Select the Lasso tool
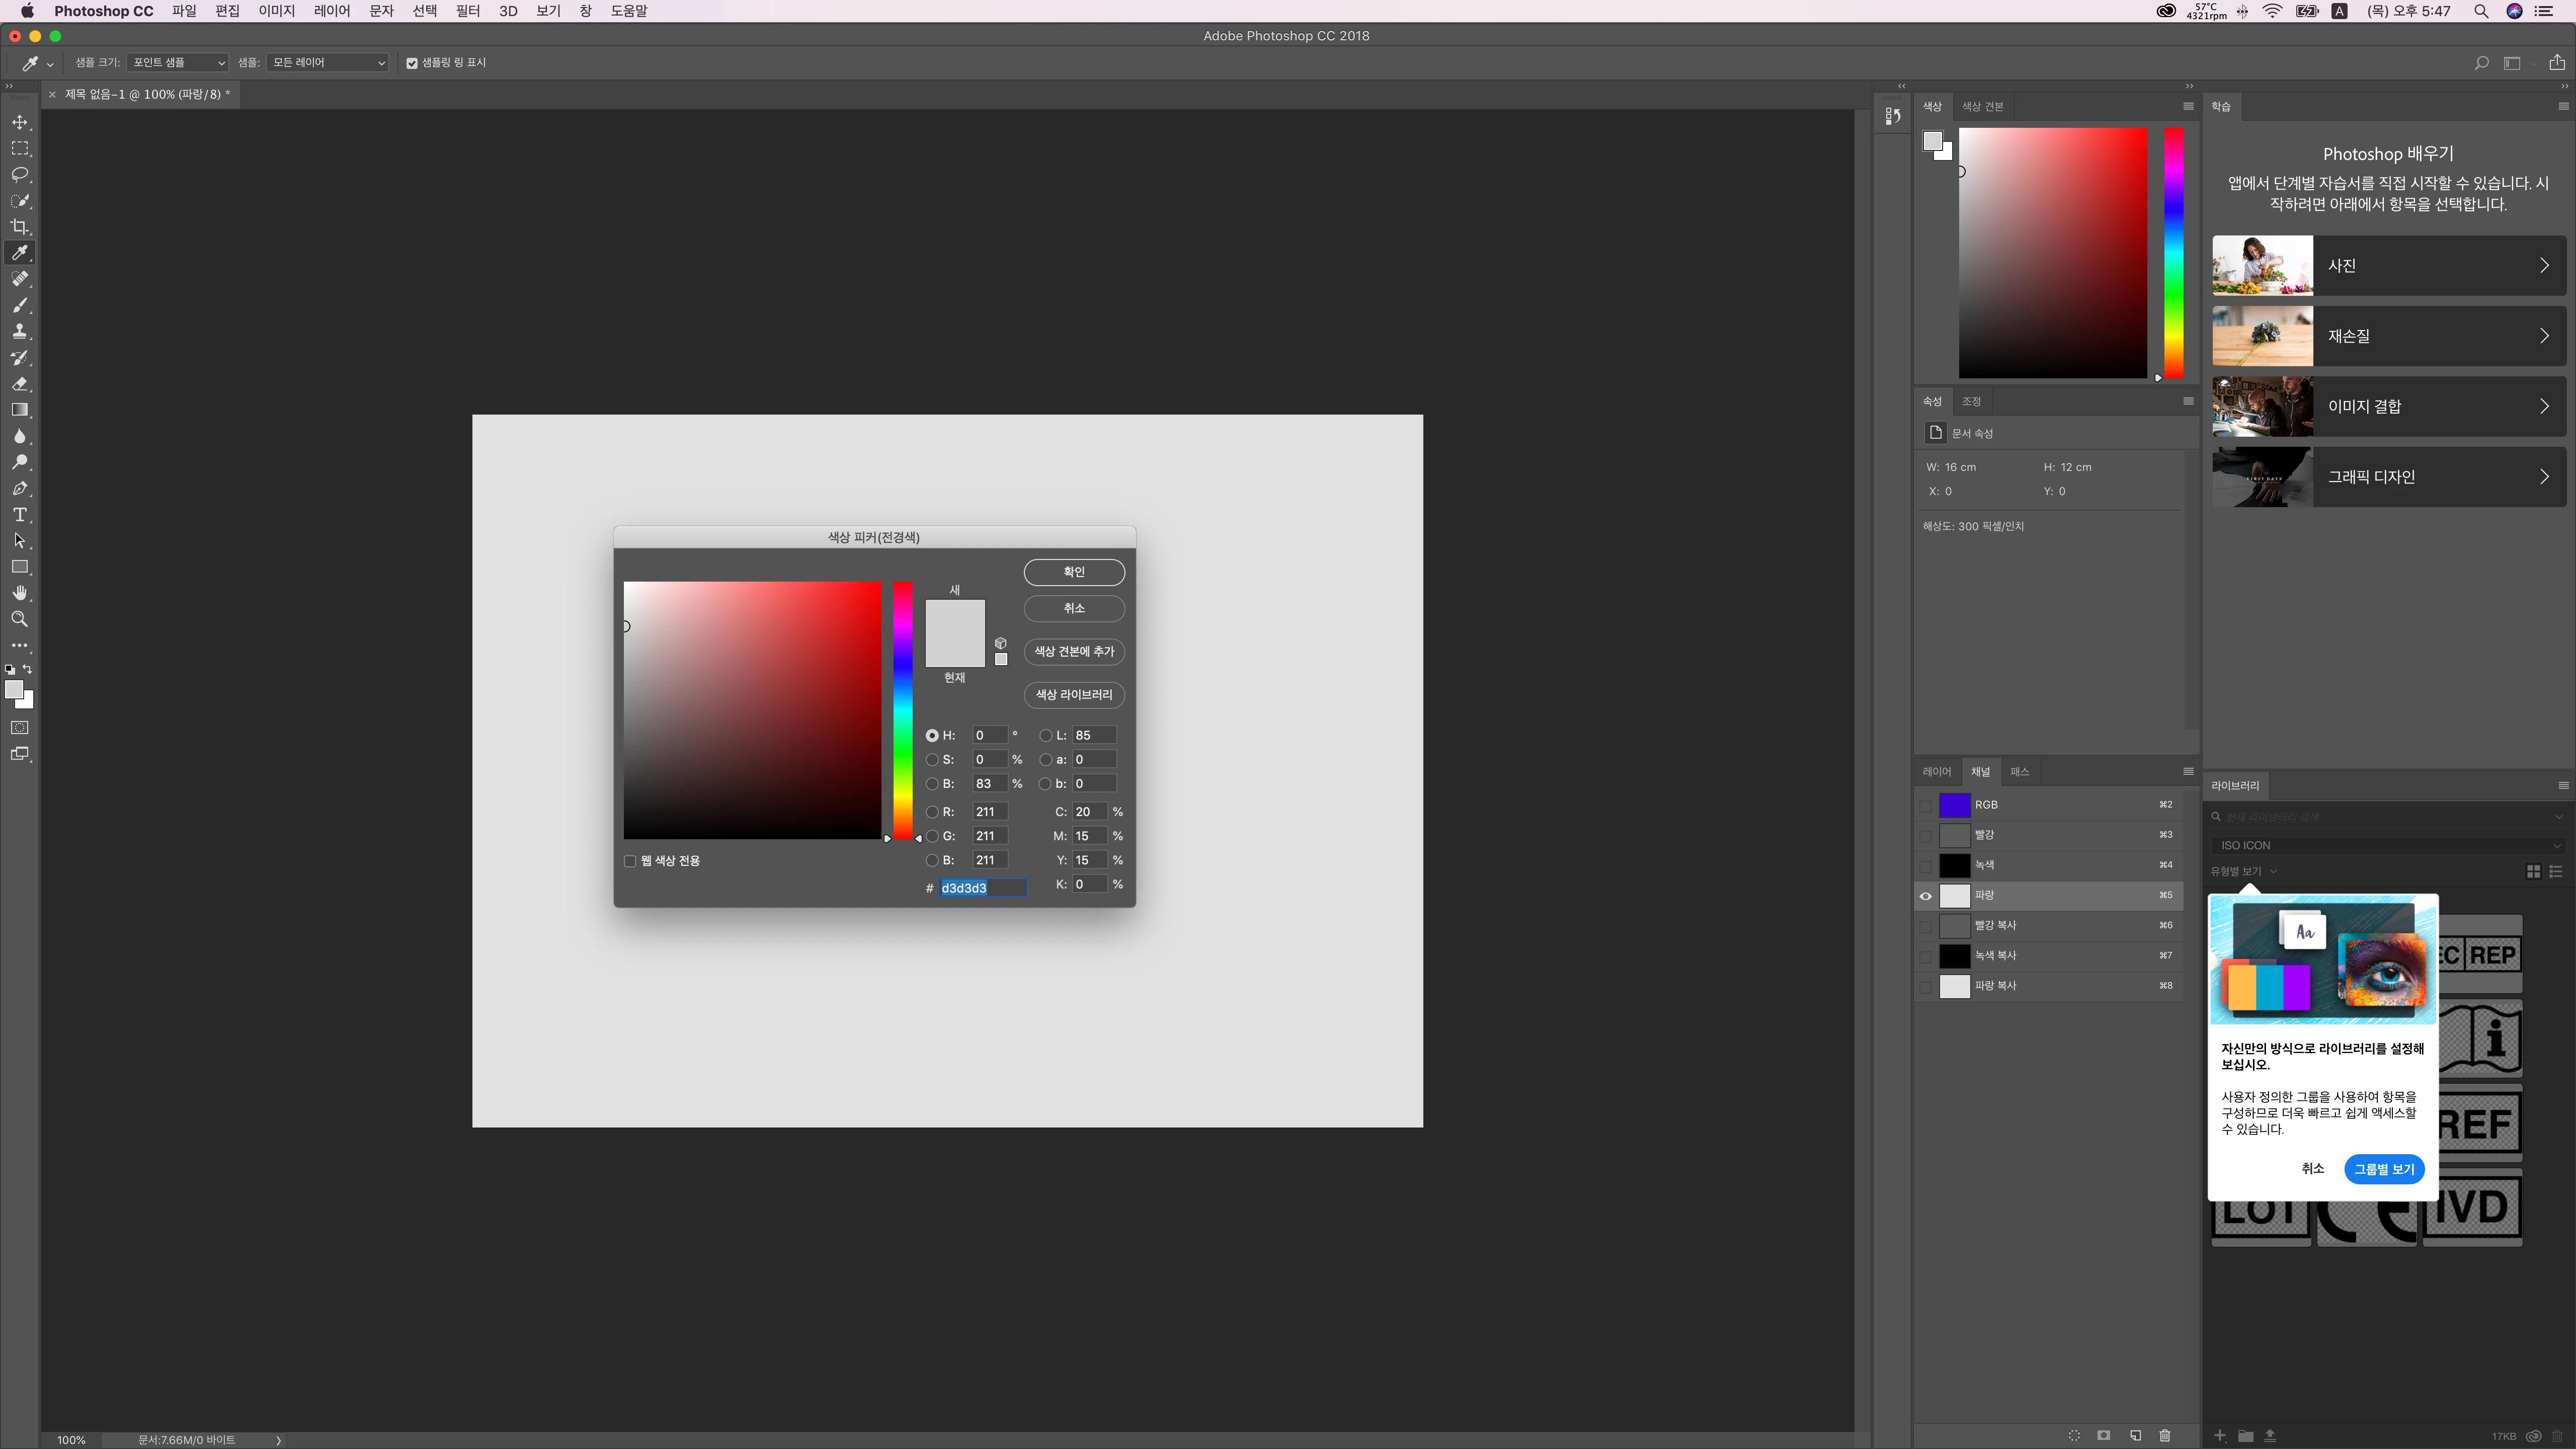Image resolution: width=2576 pixels, height=1449 pixels. pos(19,175)
